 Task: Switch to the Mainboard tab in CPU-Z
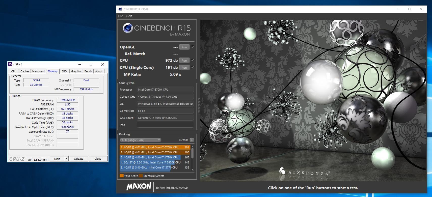(39, 71)
